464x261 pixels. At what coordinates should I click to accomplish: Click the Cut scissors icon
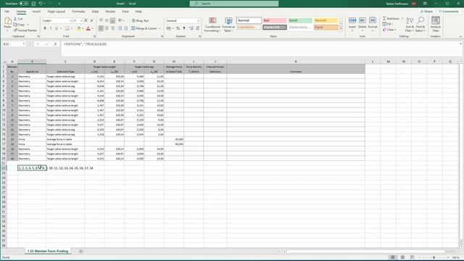click(15, 19)
